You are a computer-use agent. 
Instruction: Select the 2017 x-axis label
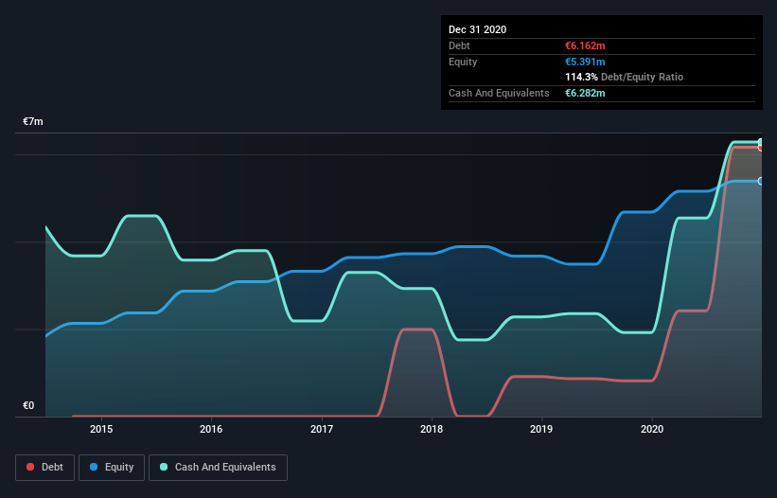[322, 429]
